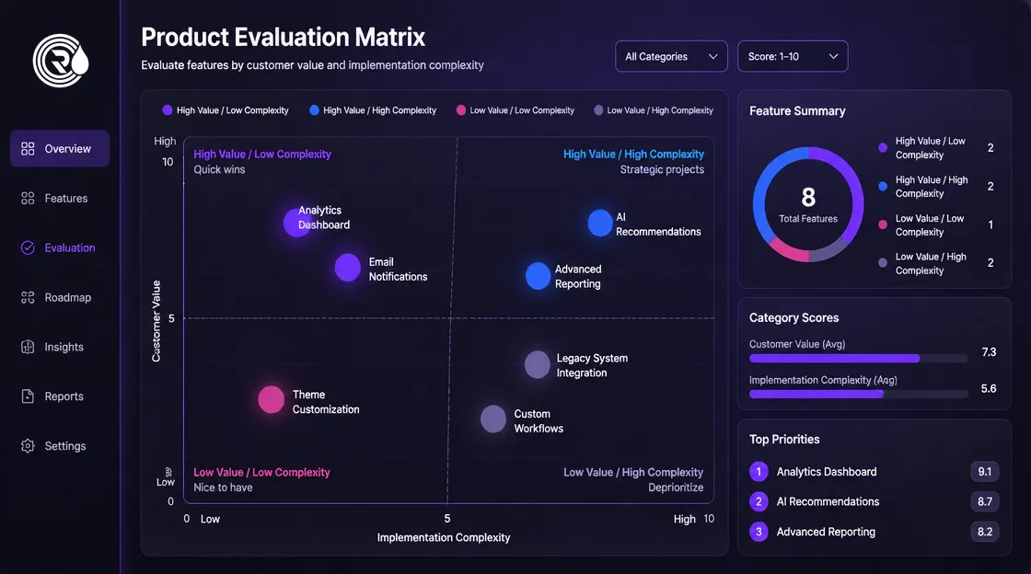Screen dimensions: 1031x574
Task: Click the Product Evaluation Matrix title
Action: (284, 37)
